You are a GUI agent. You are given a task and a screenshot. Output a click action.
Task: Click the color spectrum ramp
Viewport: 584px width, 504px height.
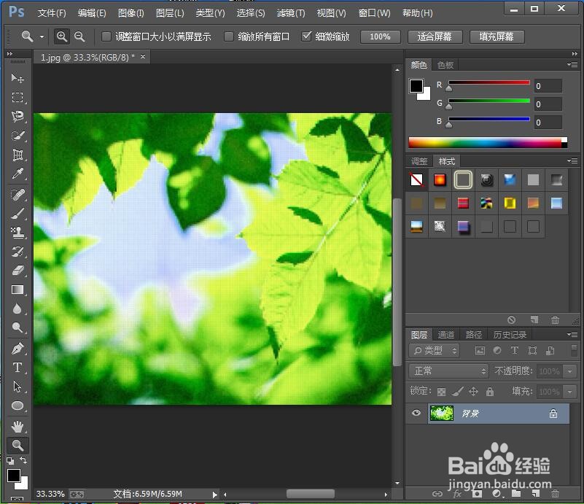[488, 143]
